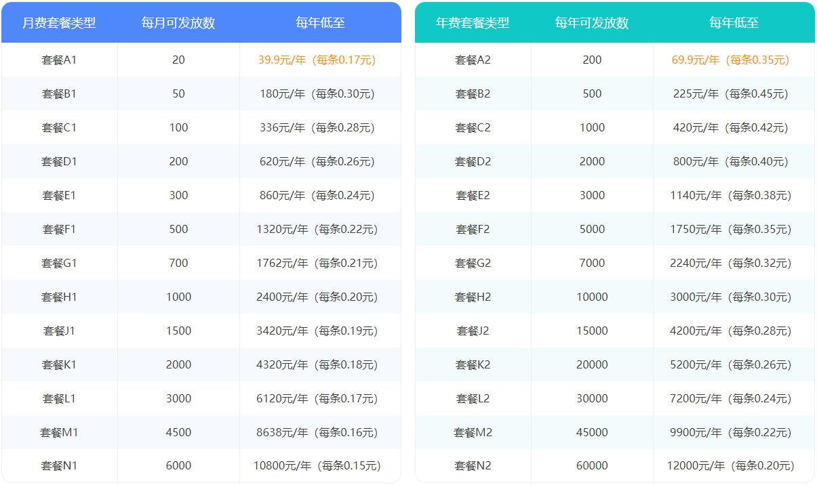
Task: Select the 套餐H1 row label
Action: 59,297
